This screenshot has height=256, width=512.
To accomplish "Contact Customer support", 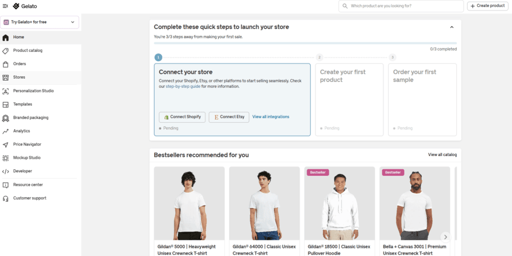I will coord(41,198).
